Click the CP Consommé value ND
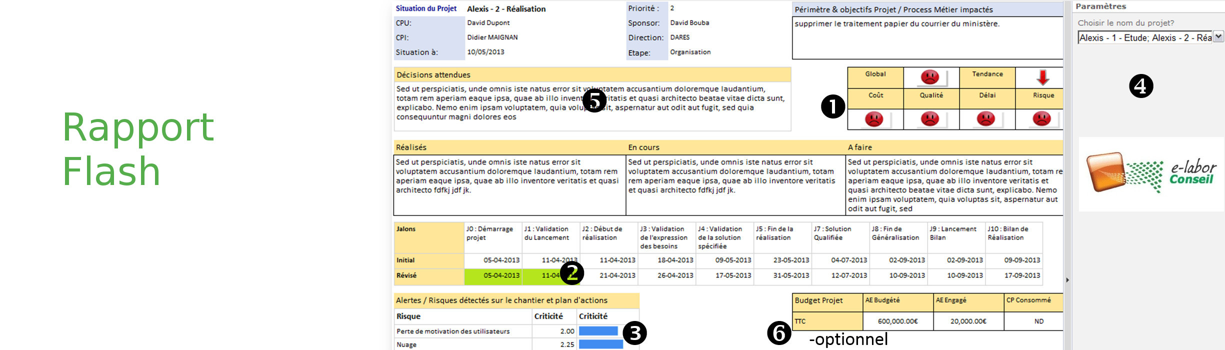 tap(1039, 321)
